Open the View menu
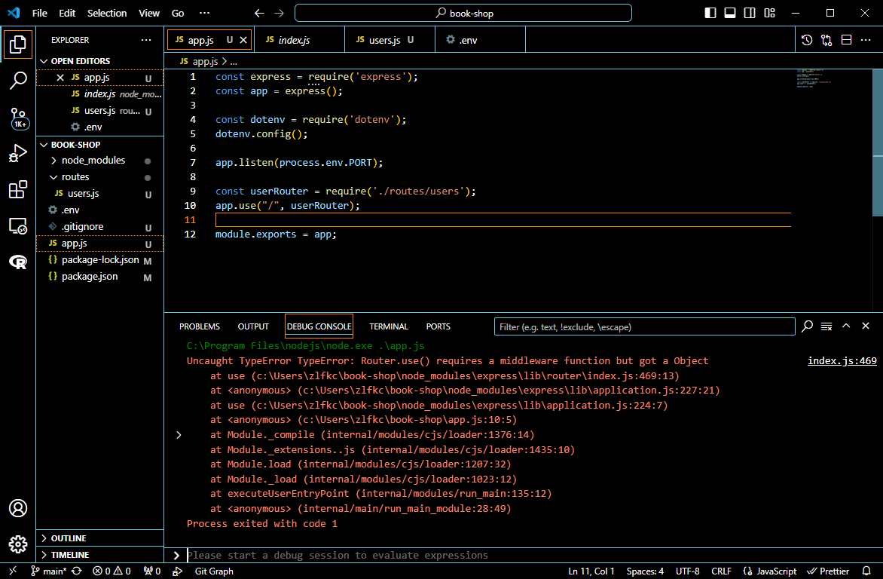Screen dimensions: 883x579 click(x=149, y=13)
